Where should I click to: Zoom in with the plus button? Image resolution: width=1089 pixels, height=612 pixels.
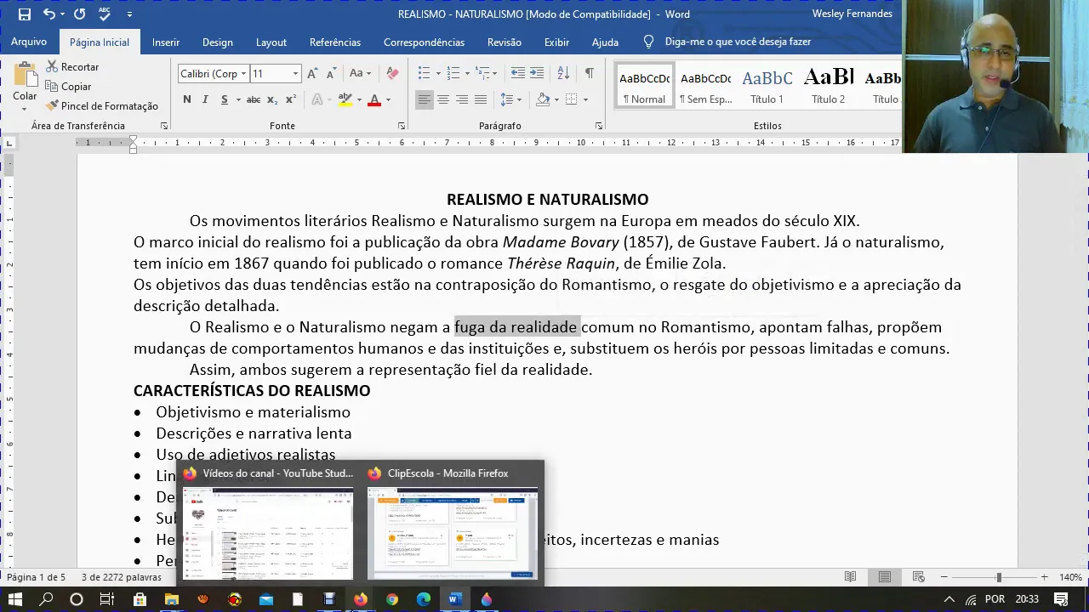pyautogui.click(x=1044, y=577)
